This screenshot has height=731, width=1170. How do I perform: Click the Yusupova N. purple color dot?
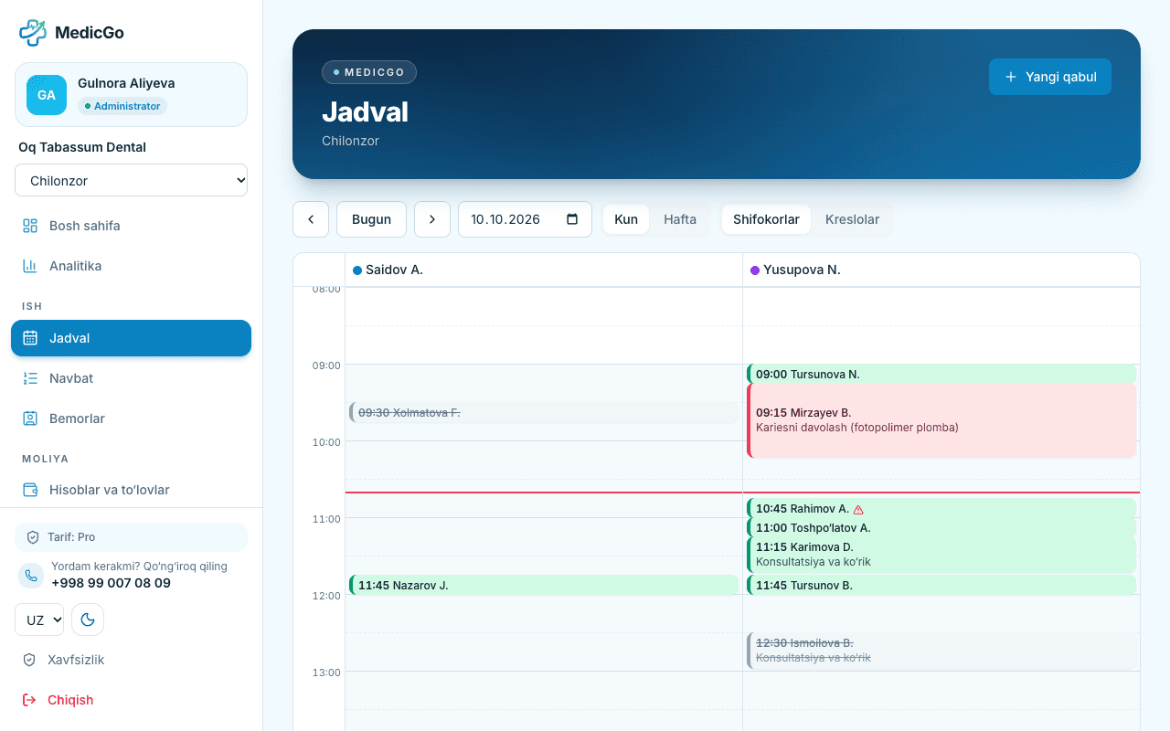tap(755, 270)
